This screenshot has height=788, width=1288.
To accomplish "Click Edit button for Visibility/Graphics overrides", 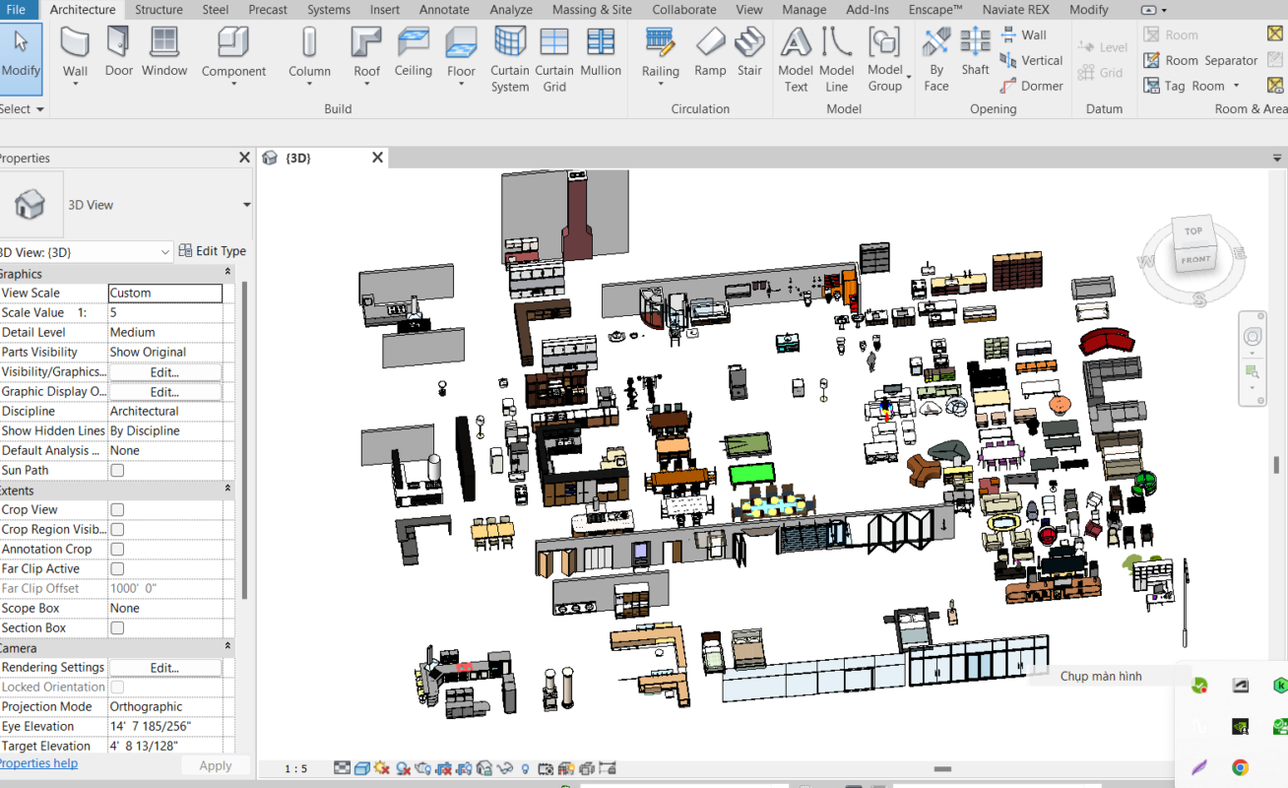I will pyautogui.click(x=164, y=372).
